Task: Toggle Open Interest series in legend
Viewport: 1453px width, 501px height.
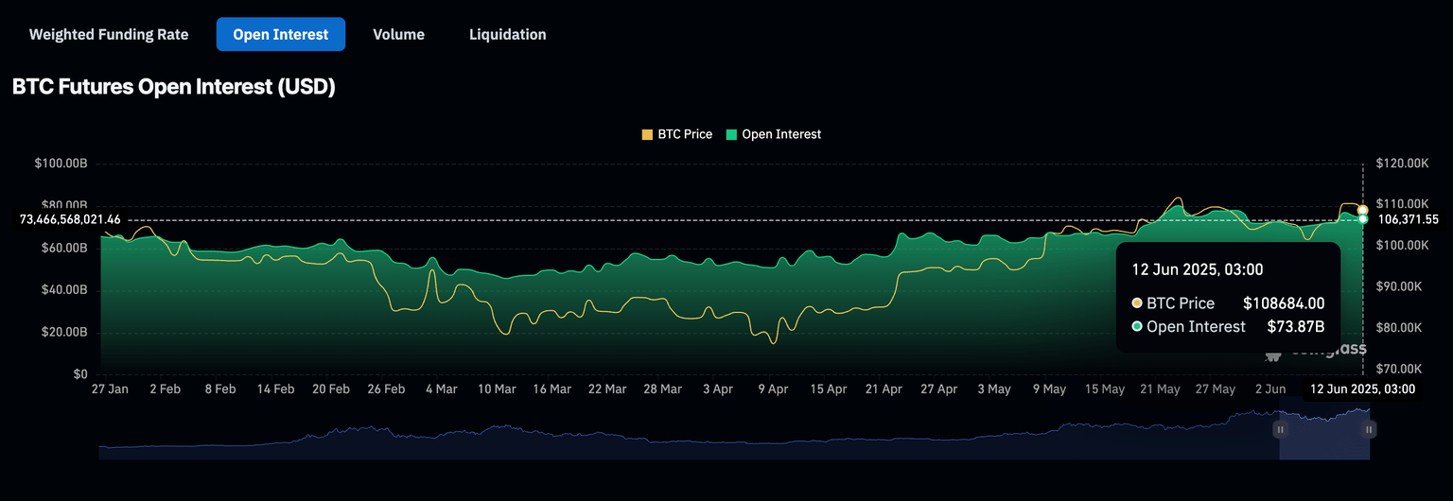Action: tap(781, 134)
